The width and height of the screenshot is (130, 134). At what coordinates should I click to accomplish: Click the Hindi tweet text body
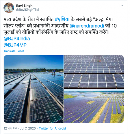(x=60, y=26)
